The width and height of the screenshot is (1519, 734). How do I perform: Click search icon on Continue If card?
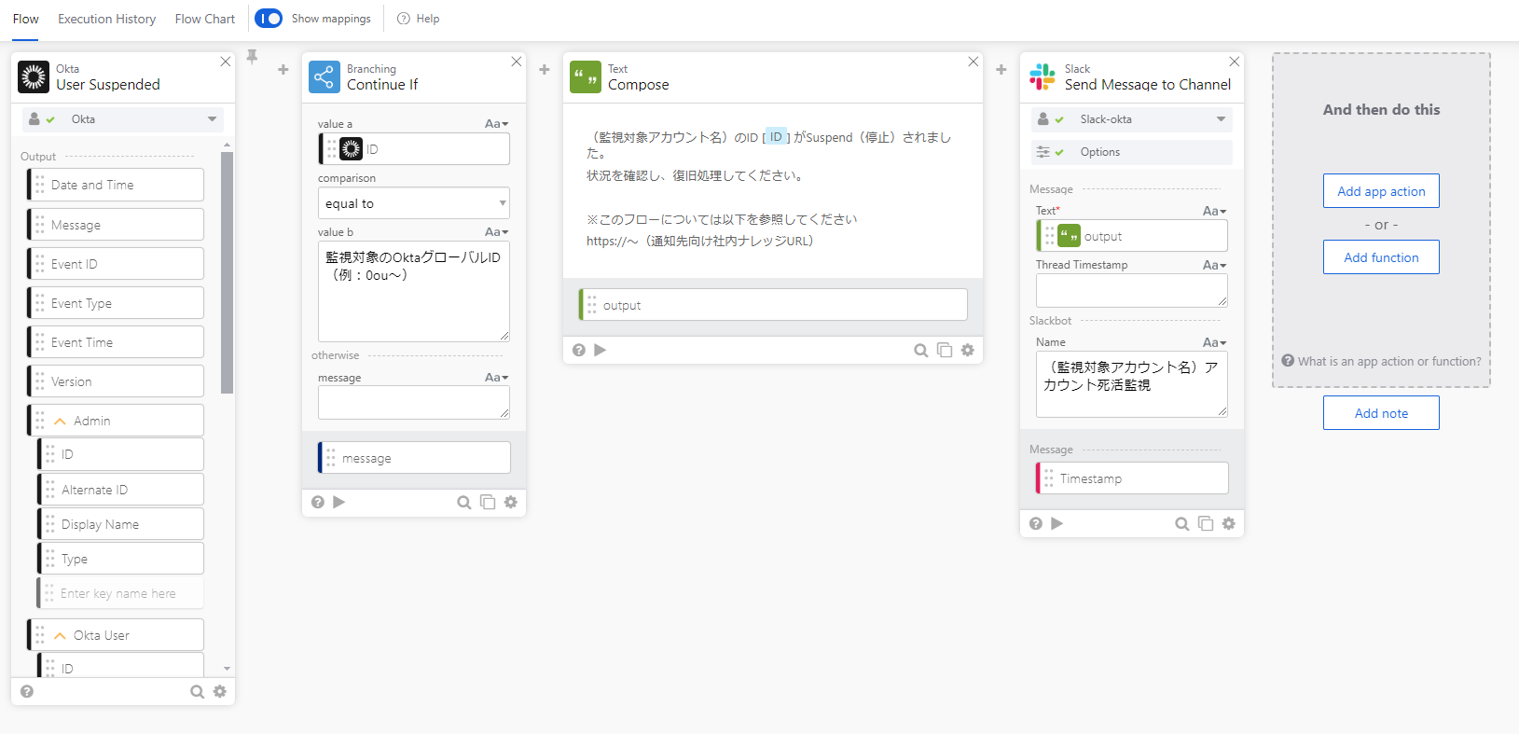[x=463, y=502]
